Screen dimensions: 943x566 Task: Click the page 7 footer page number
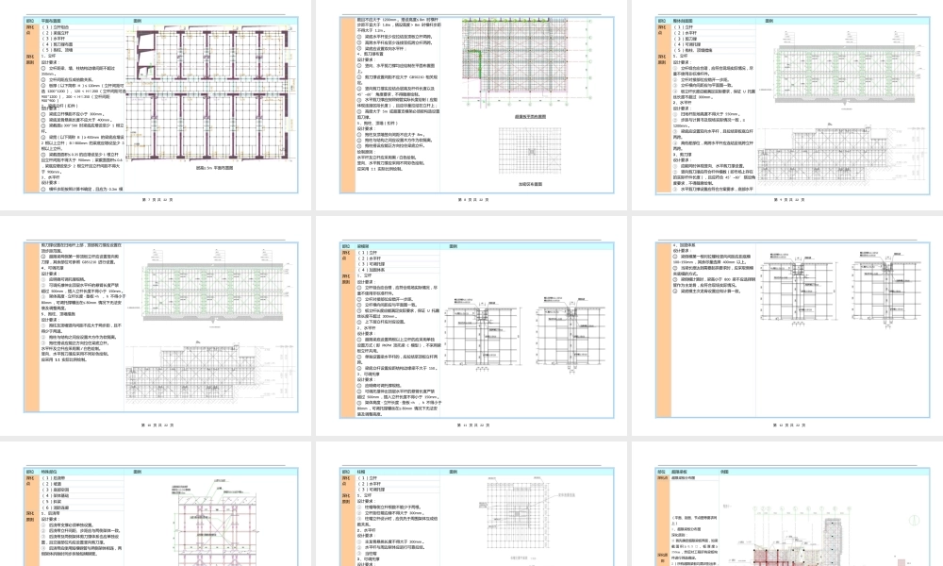(157, 200)
